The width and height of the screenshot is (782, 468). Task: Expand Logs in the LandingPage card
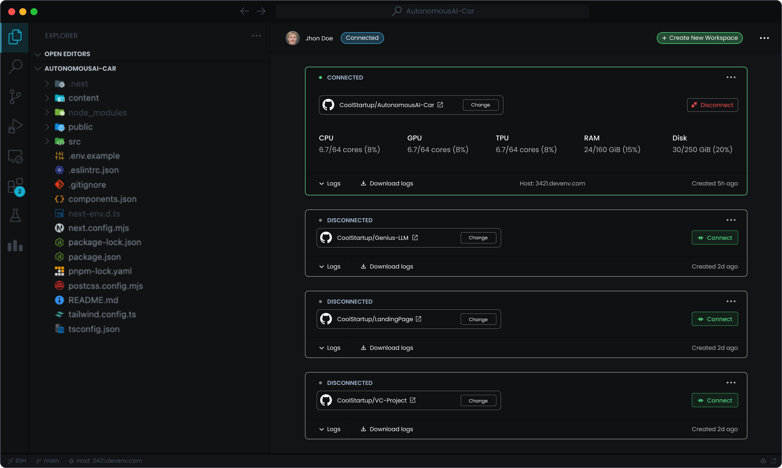pyautogui.click(x=330, y=348)
